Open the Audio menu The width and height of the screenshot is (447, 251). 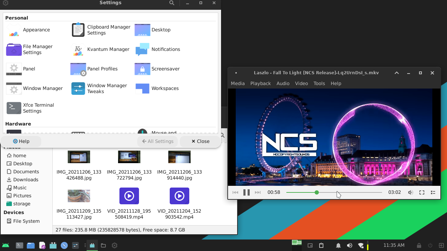pos(283,83)
